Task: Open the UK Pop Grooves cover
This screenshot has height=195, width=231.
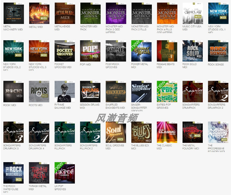Action: point(65,173)
